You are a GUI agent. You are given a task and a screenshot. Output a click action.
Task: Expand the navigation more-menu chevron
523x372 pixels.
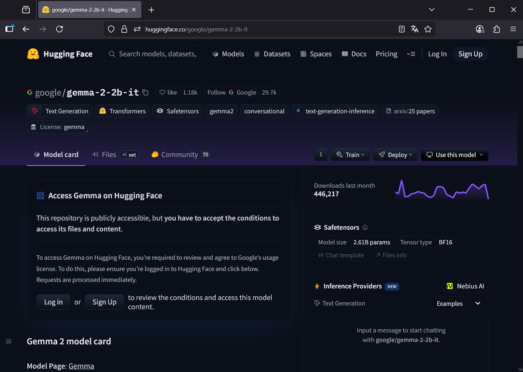pos(411,54)
